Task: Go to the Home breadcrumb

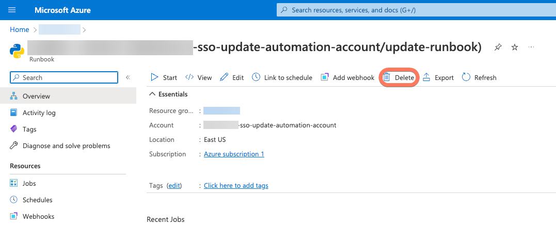Action: coord(20,30)
